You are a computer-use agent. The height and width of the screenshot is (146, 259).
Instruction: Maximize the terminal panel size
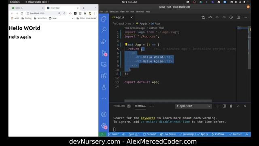point(238,106)
